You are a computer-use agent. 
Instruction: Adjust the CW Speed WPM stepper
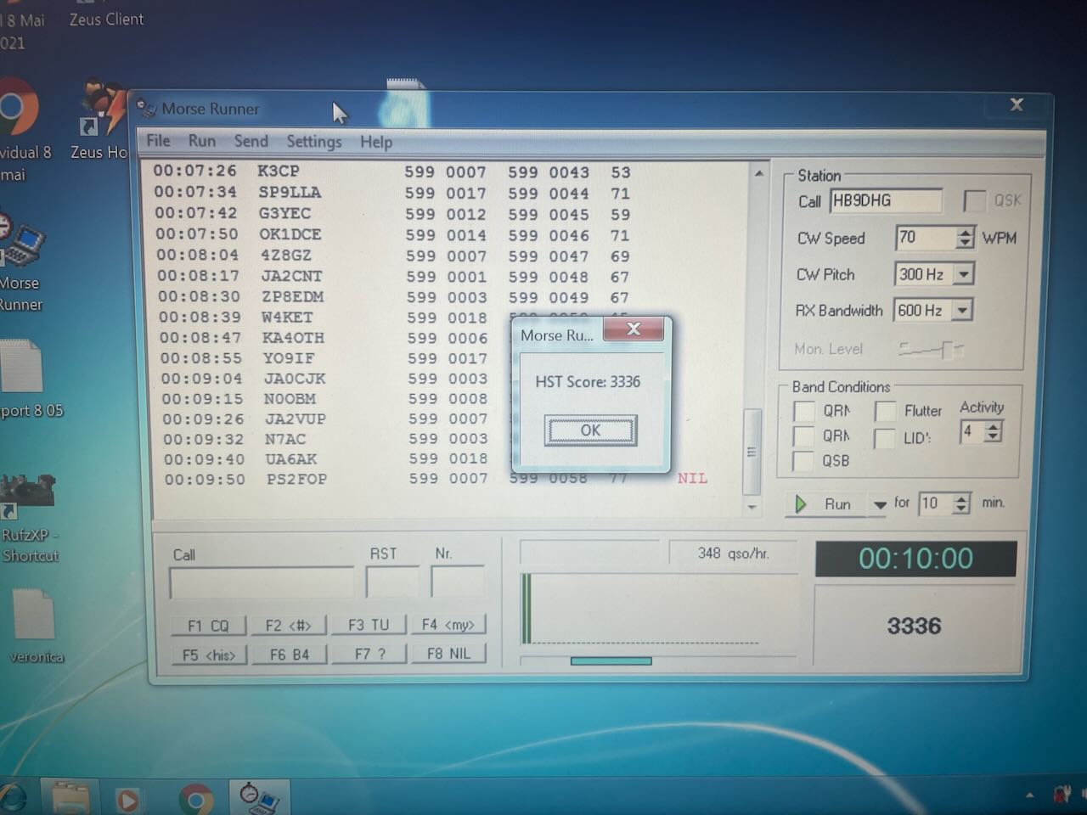click(965, 238)
